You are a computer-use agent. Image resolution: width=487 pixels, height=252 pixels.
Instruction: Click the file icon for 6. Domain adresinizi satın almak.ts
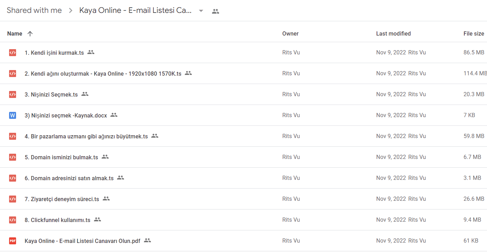[x=13, y=178]
